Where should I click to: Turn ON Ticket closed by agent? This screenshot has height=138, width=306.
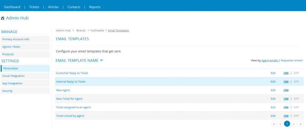tap(286, 116)
